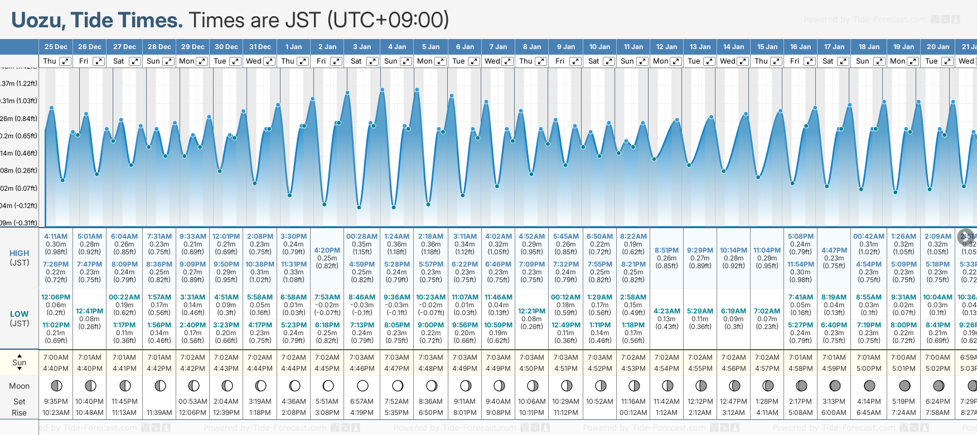
Task: Click the Uozu, Tide Times heading
Action: [x=97, y=20]
